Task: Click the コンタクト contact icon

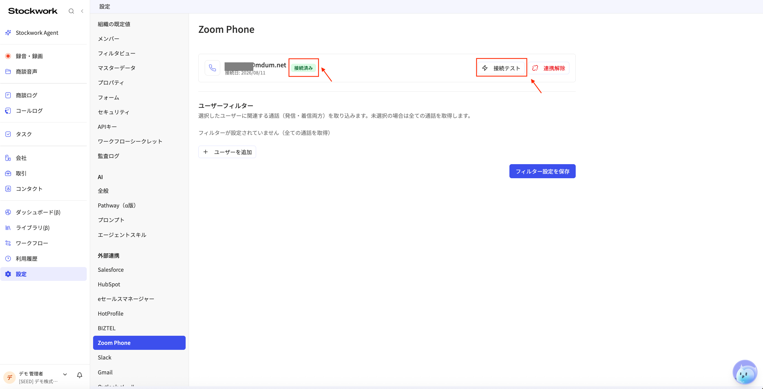Action: coord(8,189)
